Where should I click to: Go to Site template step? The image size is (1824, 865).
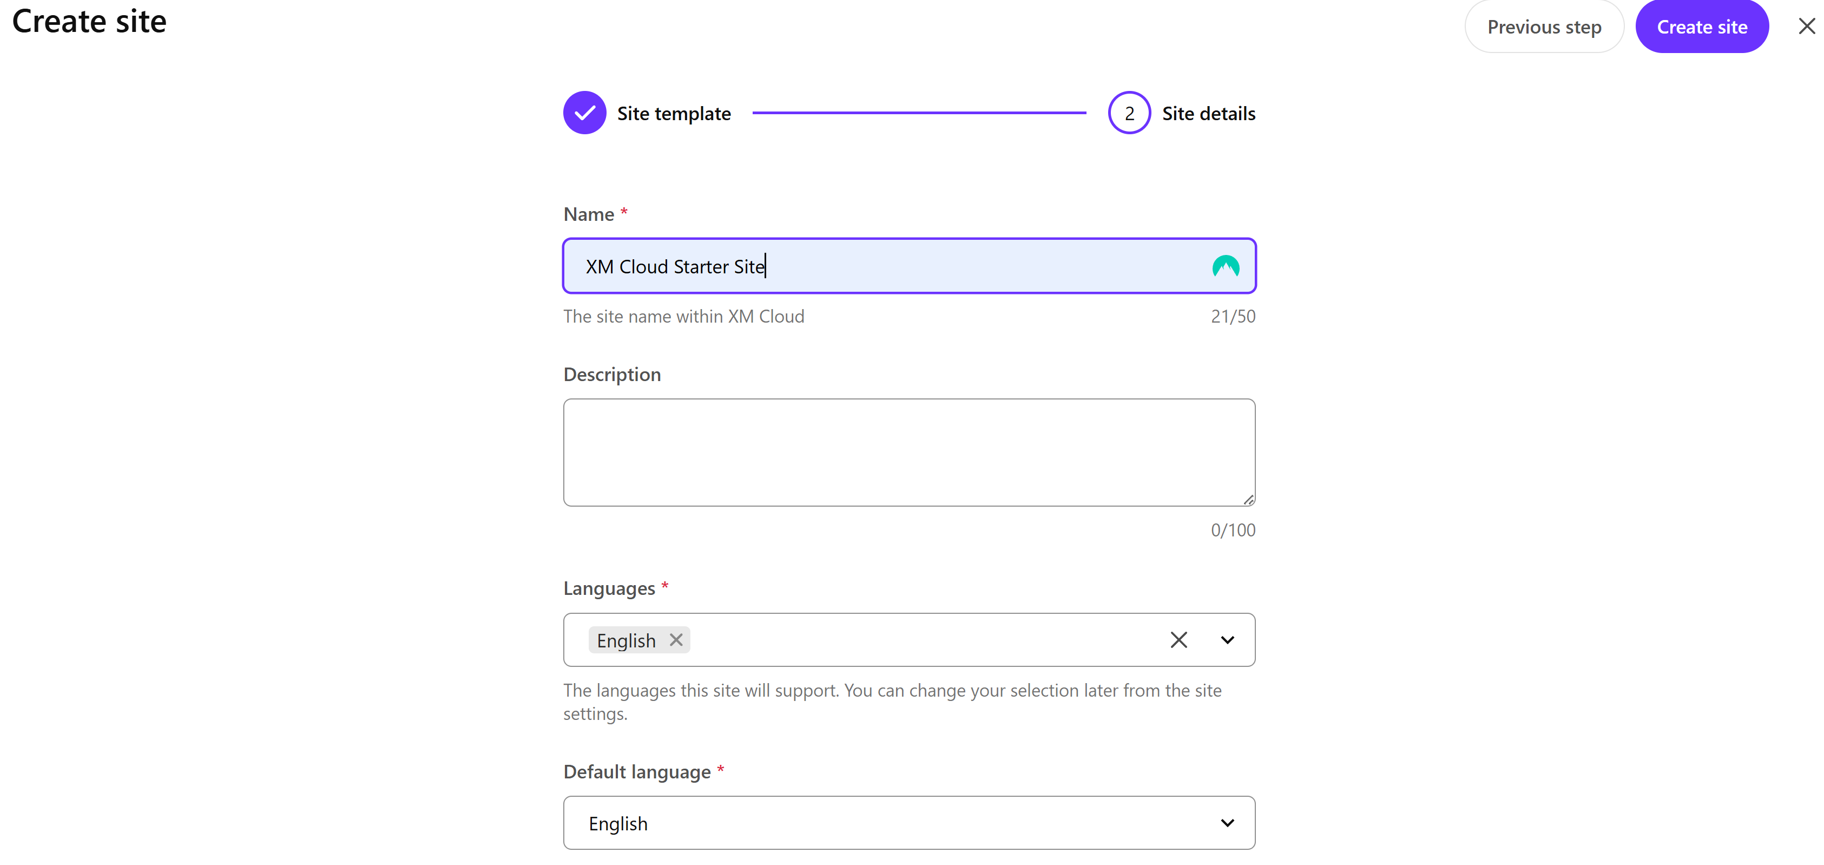(x=673, y=113)
